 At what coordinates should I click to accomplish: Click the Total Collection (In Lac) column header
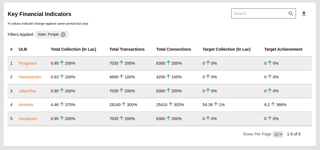[x=73, y=49]
